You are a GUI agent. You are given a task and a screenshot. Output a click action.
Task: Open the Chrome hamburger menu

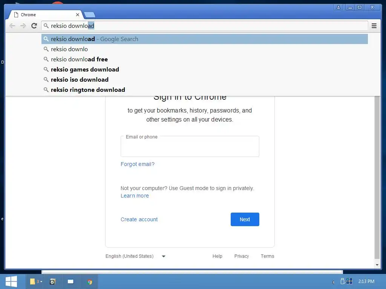374,26
